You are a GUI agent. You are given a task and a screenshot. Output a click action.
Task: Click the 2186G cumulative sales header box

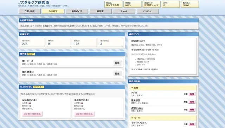point(190,4)
